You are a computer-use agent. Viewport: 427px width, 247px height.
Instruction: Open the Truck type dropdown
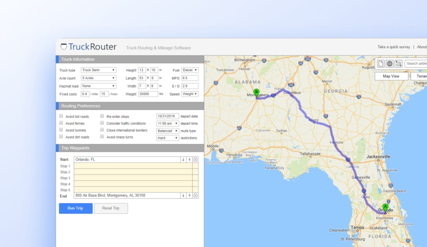tap(98, 70)
